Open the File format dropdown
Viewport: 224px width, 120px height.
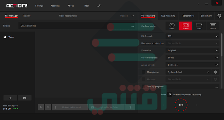pyautogui.click(x=192, y=36)
